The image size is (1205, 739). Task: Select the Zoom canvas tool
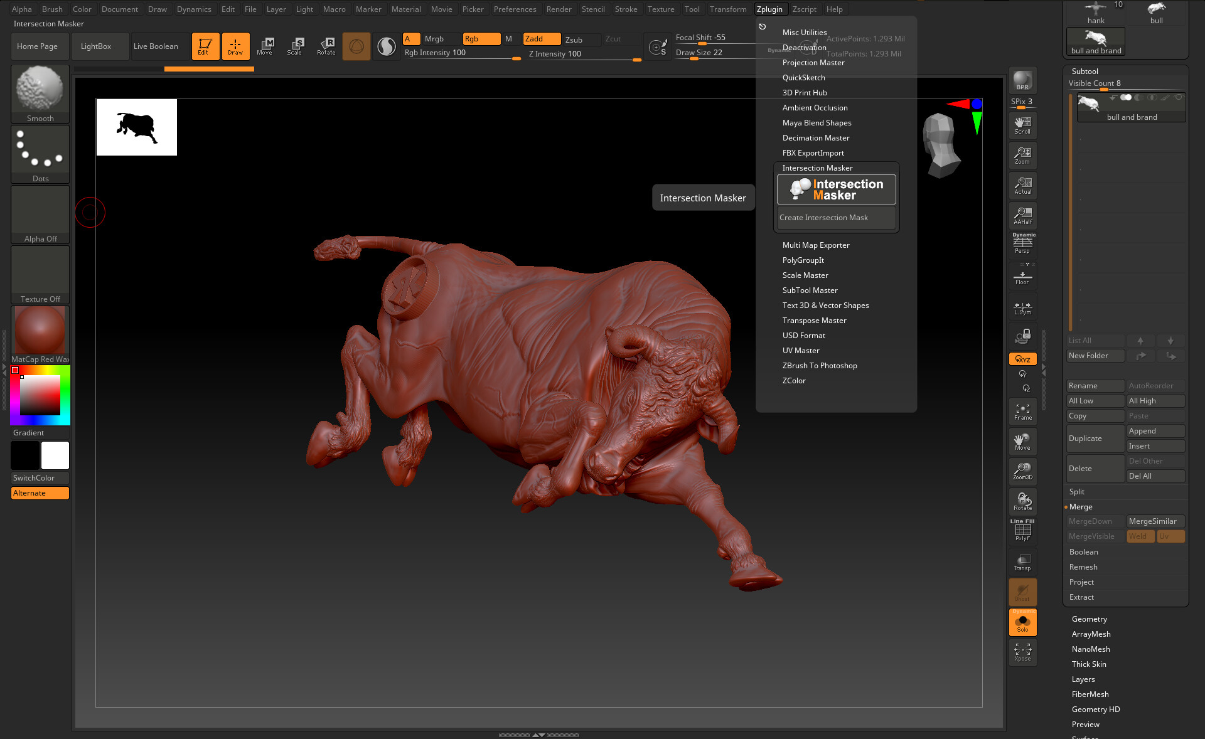pyautogui.click(x=1022, y=155)
